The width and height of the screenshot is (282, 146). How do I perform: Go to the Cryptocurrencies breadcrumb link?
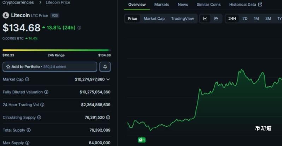(18, 2)
